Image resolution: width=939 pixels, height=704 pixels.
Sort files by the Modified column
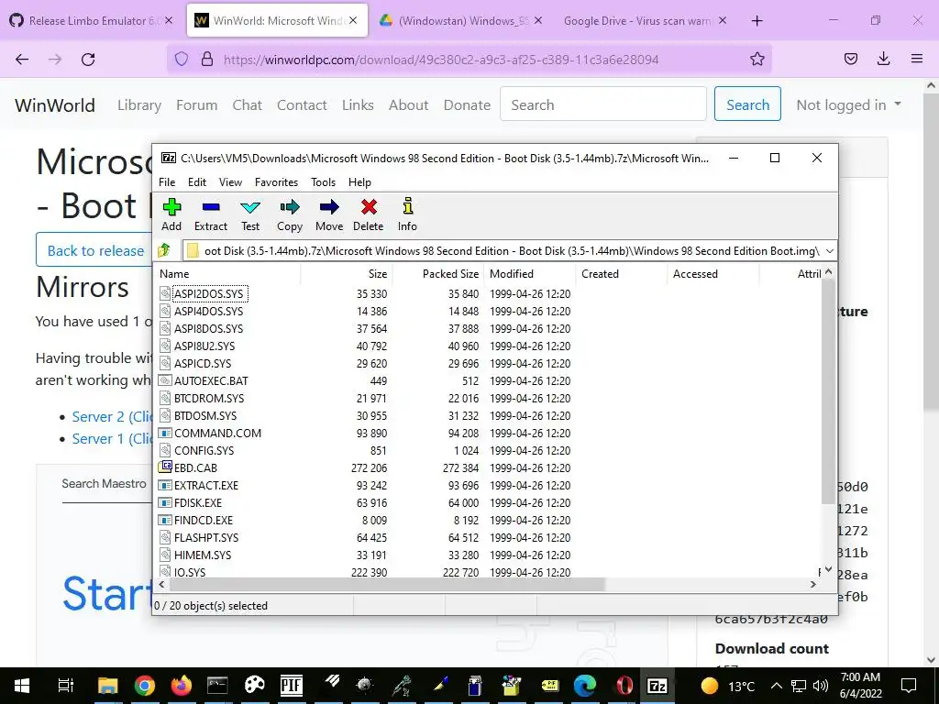(x=530, y=273)
